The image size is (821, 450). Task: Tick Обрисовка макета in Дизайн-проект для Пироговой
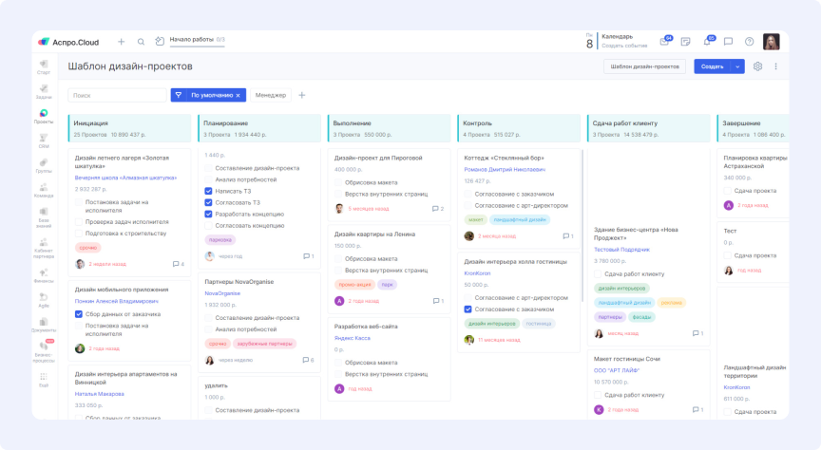point(338,182)
